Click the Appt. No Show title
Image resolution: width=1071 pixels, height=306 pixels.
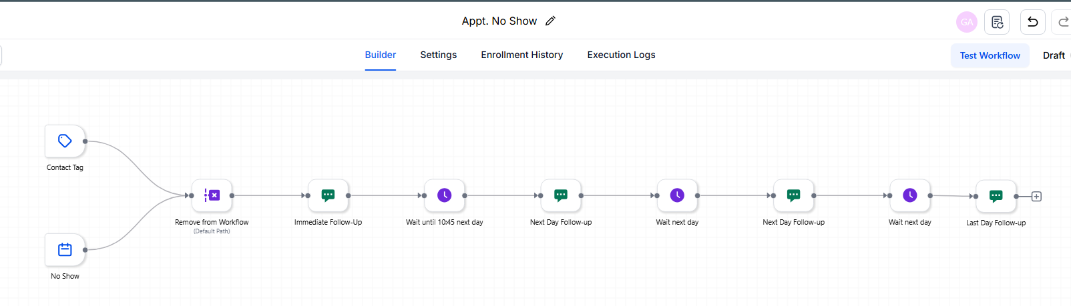[499, 21]
